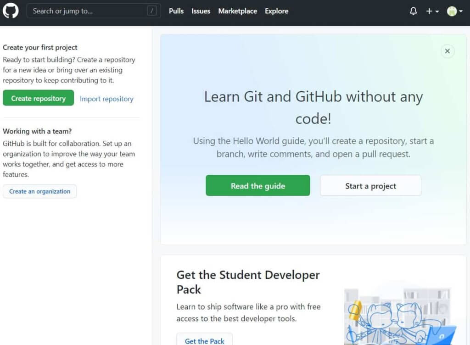
Task: Click the Start a project button
Action: click(x=370, y=186)
